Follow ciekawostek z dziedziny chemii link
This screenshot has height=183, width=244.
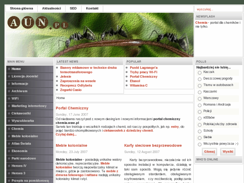[128, 131]
